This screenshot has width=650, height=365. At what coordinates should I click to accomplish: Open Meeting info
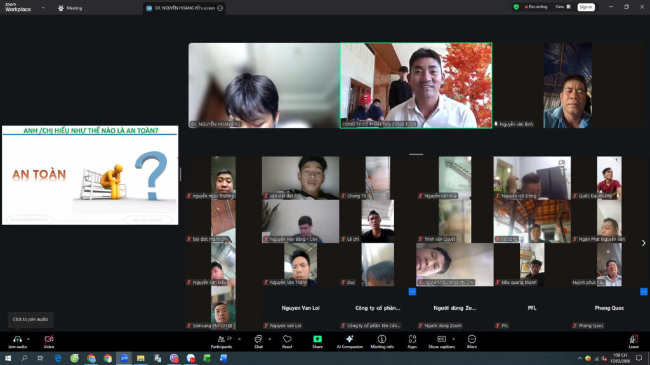point(381,339)
